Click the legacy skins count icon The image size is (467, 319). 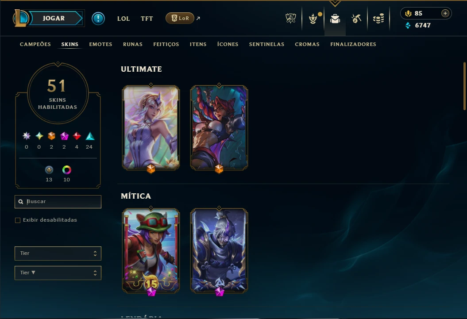pyautogui.click(x=49, y=170)
